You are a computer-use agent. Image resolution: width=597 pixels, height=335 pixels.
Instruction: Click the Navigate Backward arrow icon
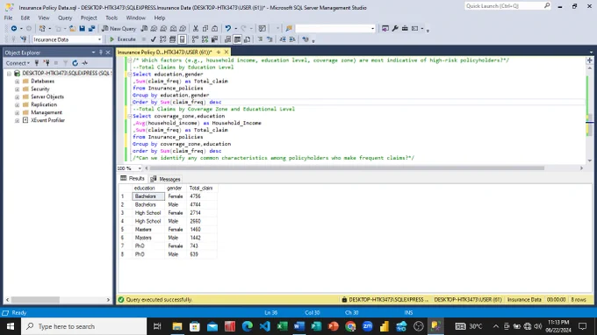14,29
